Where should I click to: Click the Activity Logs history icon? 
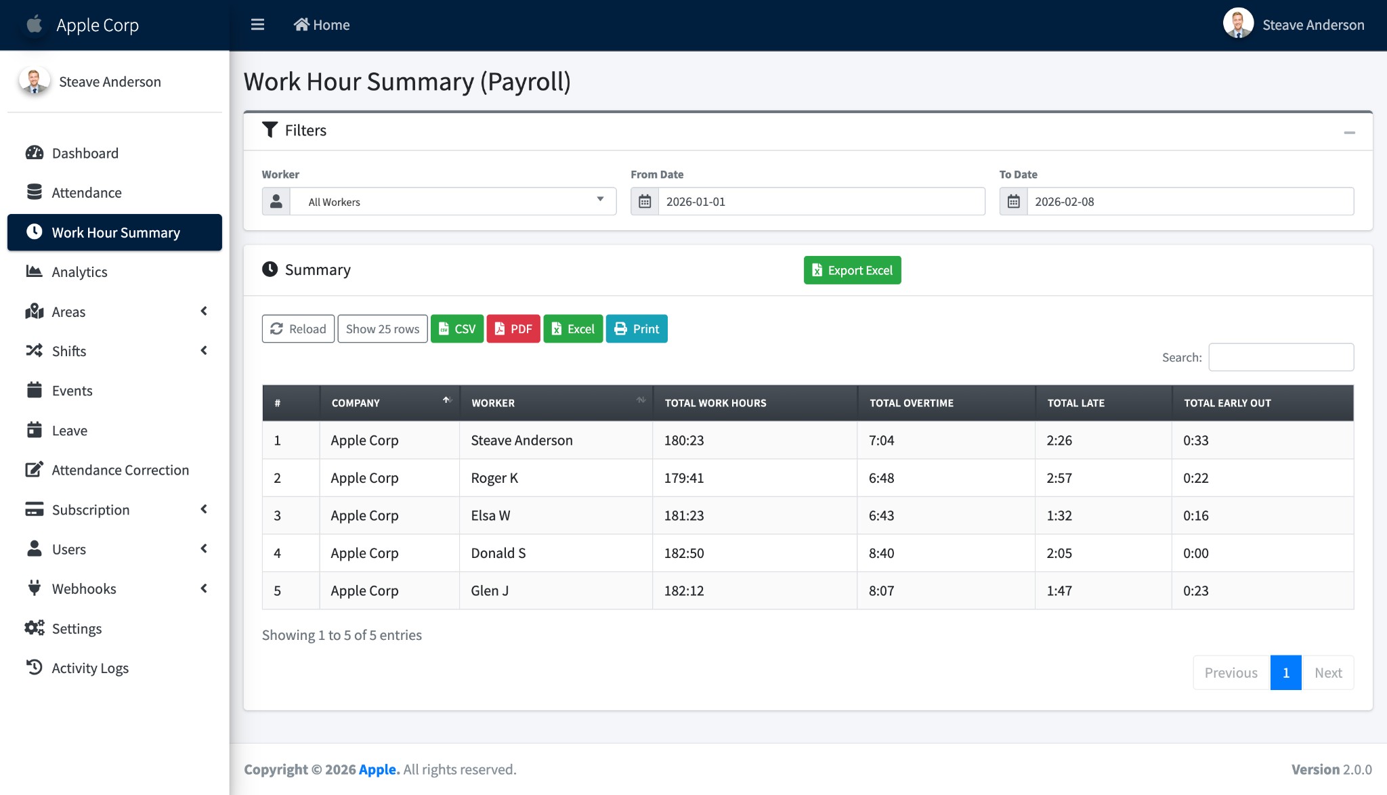[x=35, y=668]
